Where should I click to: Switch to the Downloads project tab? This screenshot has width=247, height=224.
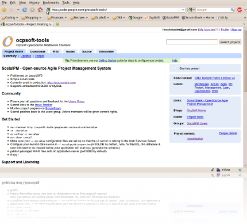38,51
